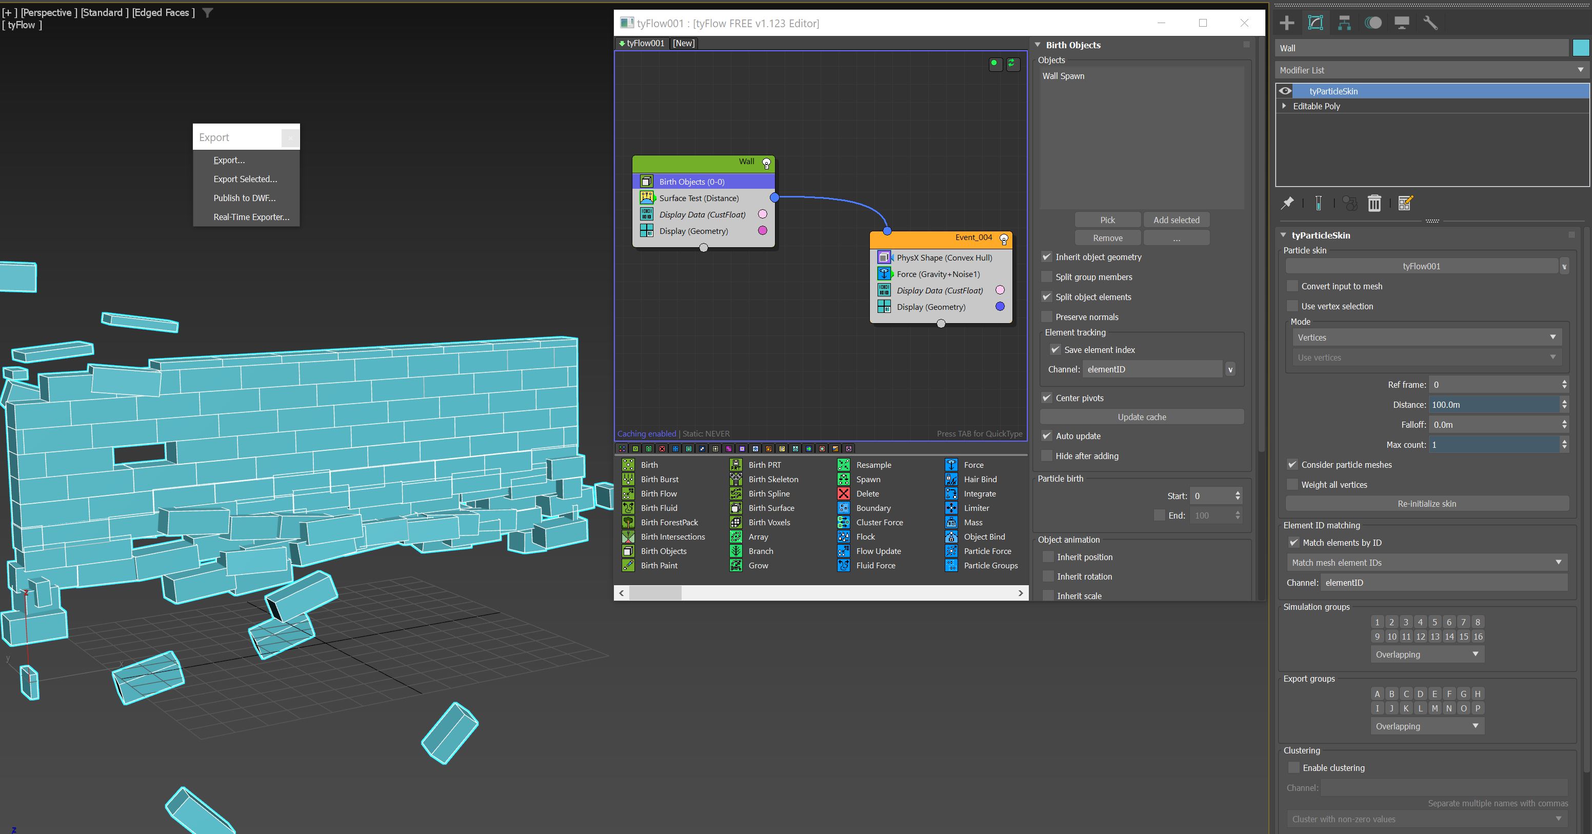1592x834 pixels.
Task: Click the Pick button
Action: (1107, 220)
